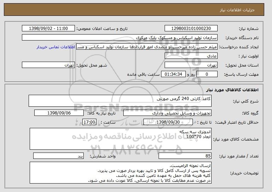Click the remaining time field 01:34:34
272x192 pixels.
(173, 74)
